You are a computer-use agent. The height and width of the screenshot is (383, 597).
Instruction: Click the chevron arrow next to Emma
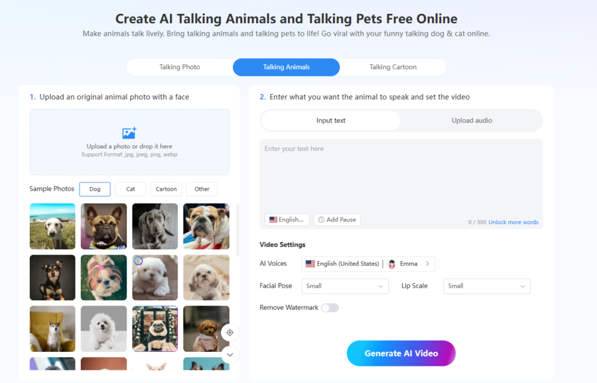428,264
